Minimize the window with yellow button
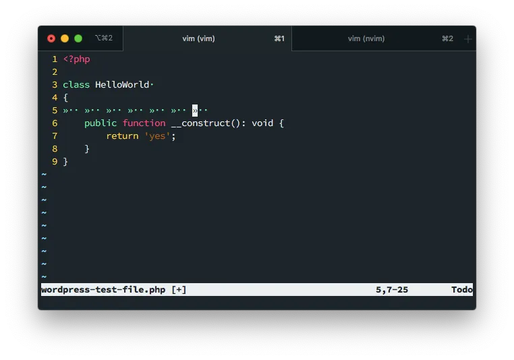 (x=65, y=38)
